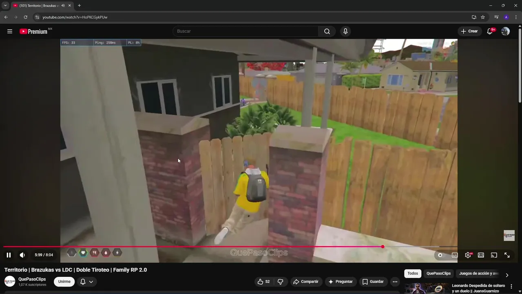The image size is (522, 294).
Task: Click the 5:59 / 8:04 time display
Action: (44, 255)
